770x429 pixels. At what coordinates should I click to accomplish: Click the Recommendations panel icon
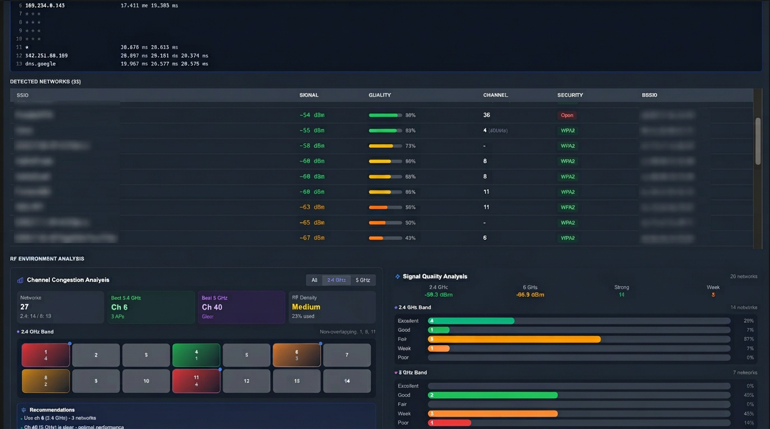pyautogui.click(x=24, y=410)
